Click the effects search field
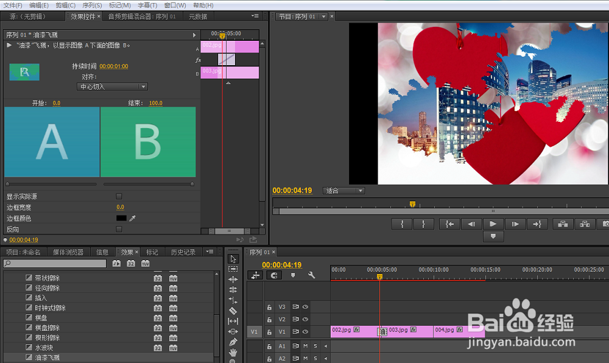This screenshot has width=609, height=363. click(55, 263)
